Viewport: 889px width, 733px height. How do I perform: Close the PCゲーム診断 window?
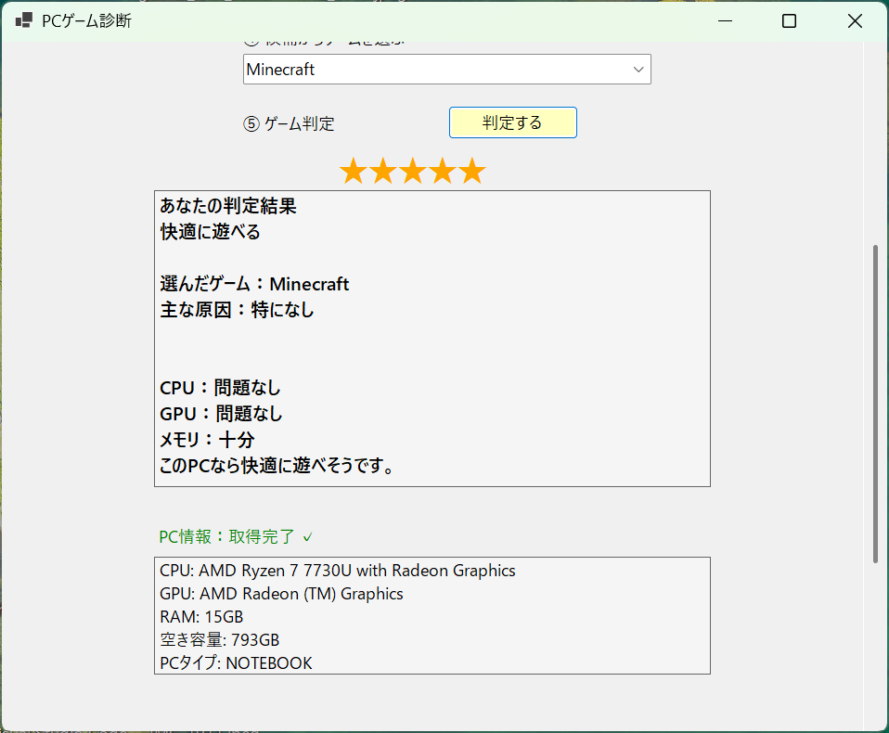point(855,21)
